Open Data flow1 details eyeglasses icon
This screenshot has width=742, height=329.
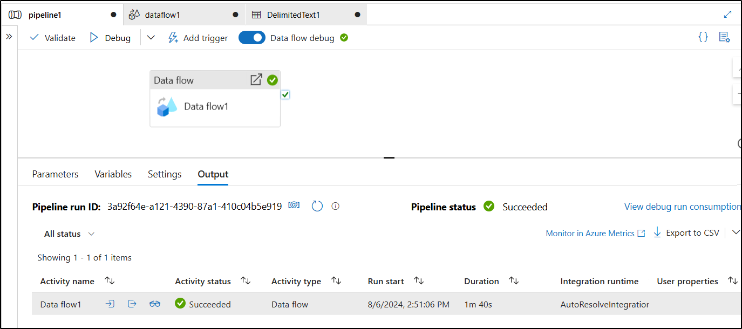click(x=155, y=304)
